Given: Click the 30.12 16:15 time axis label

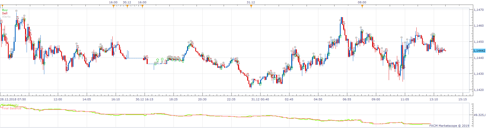Looking at the screenshot, I should tap(144, 99).
